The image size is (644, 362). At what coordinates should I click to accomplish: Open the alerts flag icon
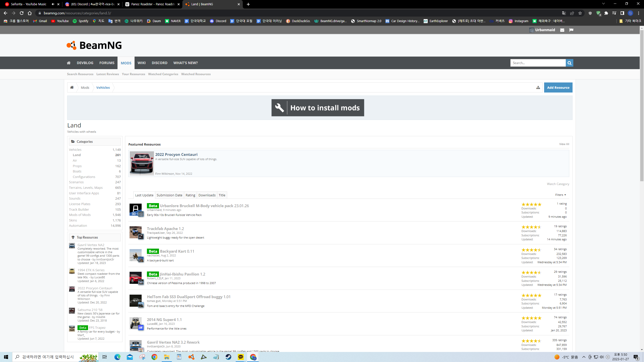pos(571,30)
